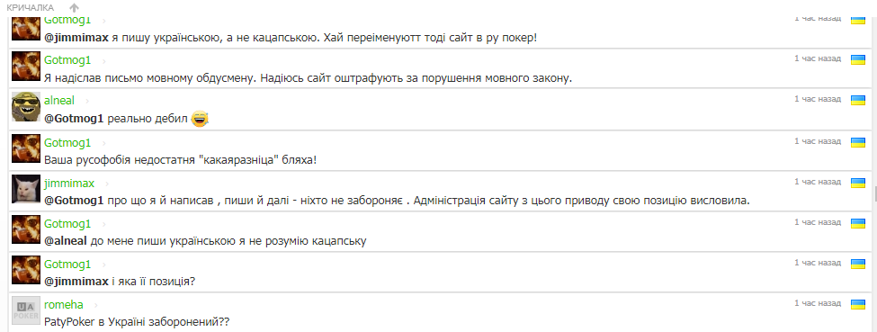Click the @Gotmog1 mention in alneal's reply
The height and width of the screenshot is (332, 877).
click(x=75, y=119)
